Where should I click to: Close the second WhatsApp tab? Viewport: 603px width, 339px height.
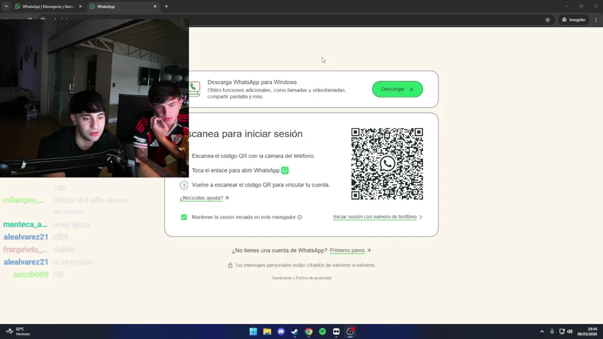coord(155,7)
